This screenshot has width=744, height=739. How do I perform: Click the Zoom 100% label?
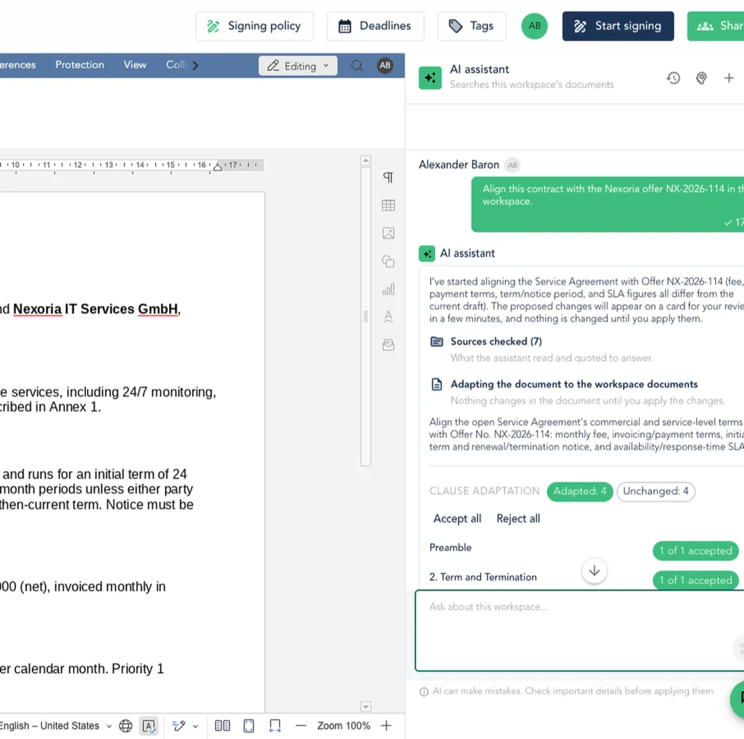click(344, 725)
